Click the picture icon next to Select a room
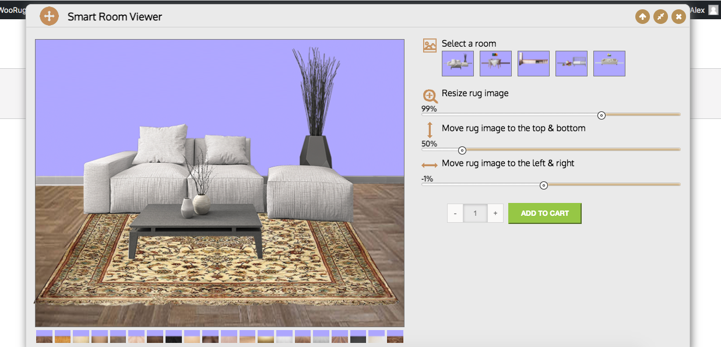 click(430, 44)
